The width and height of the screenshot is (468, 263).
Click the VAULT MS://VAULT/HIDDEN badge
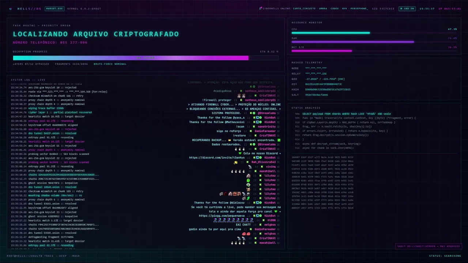click(429, 246)
